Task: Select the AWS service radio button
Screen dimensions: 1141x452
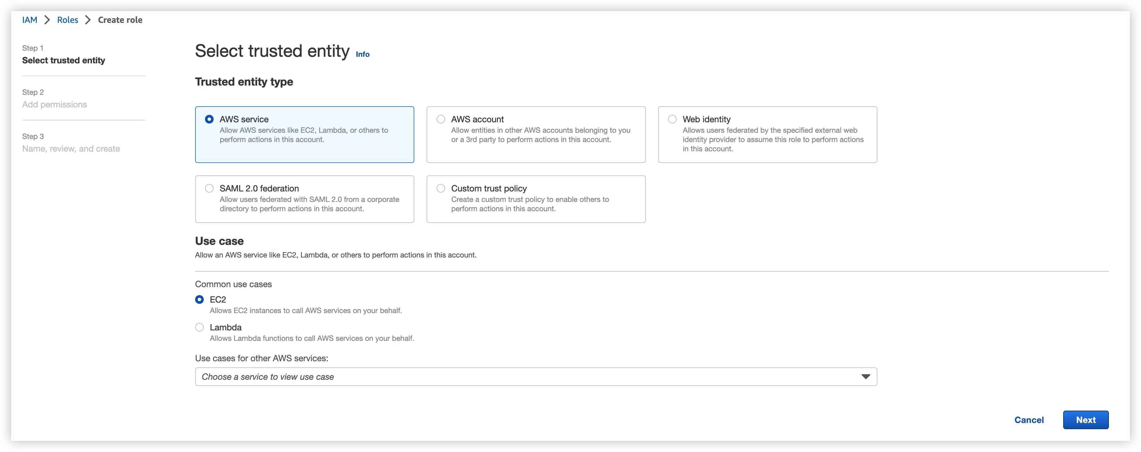Action: [209, 119]
